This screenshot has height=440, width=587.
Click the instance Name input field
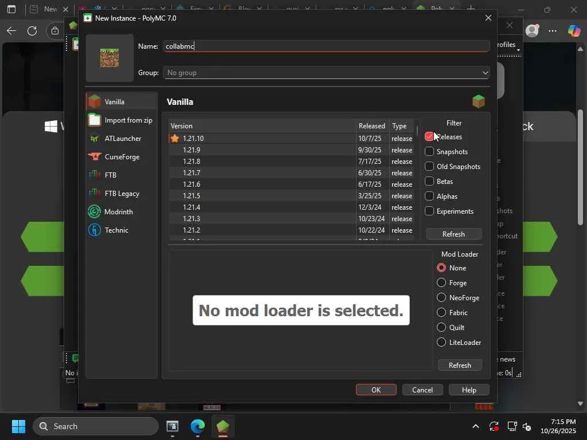pyautogui.click(x=326, y=46)
